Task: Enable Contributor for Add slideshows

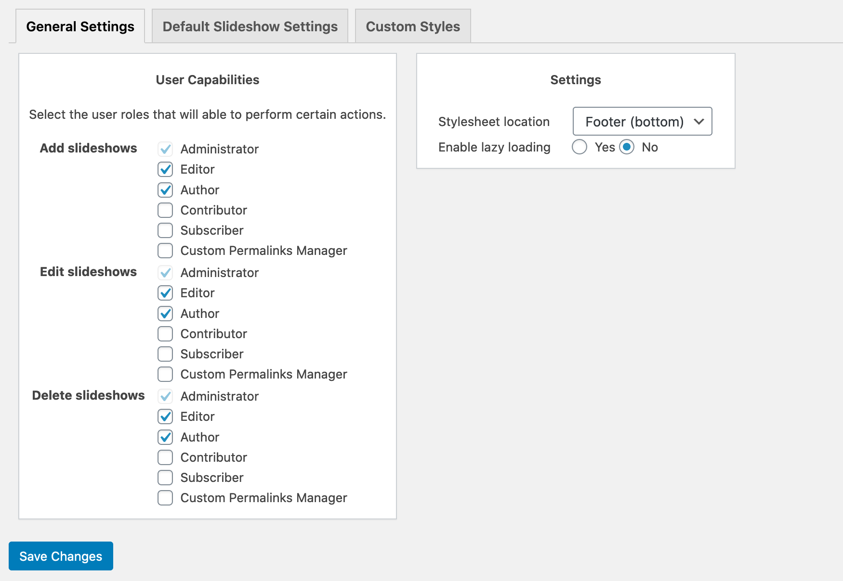Action: (165, 210)
